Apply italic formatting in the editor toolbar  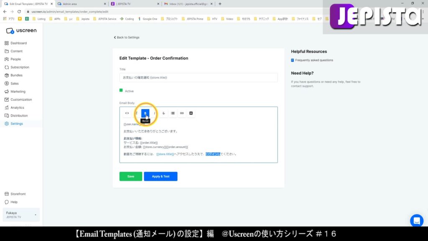(x=155, y=113)
